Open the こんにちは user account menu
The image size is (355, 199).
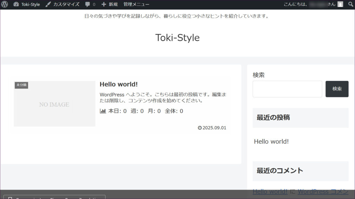coord(309,4)
